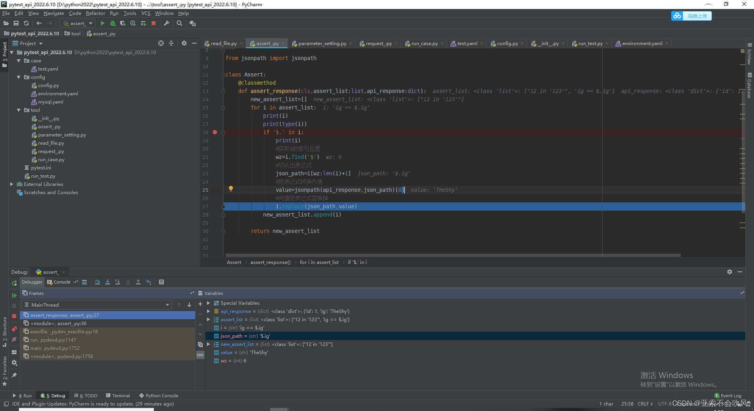
Task: Open Search Everywhere magnifier icon
Action: (x=179, y=24)
